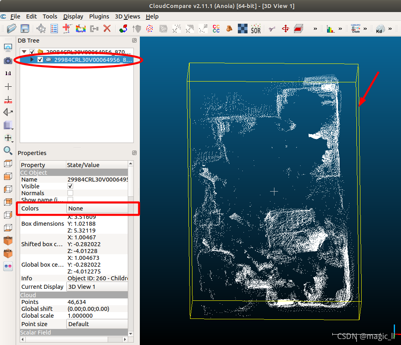
Task: Click the delete red X icon
Action: [x=107, y=29]
